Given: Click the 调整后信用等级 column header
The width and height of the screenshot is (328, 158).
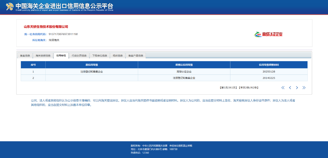Looking at the screenshot, I should 184,65.
